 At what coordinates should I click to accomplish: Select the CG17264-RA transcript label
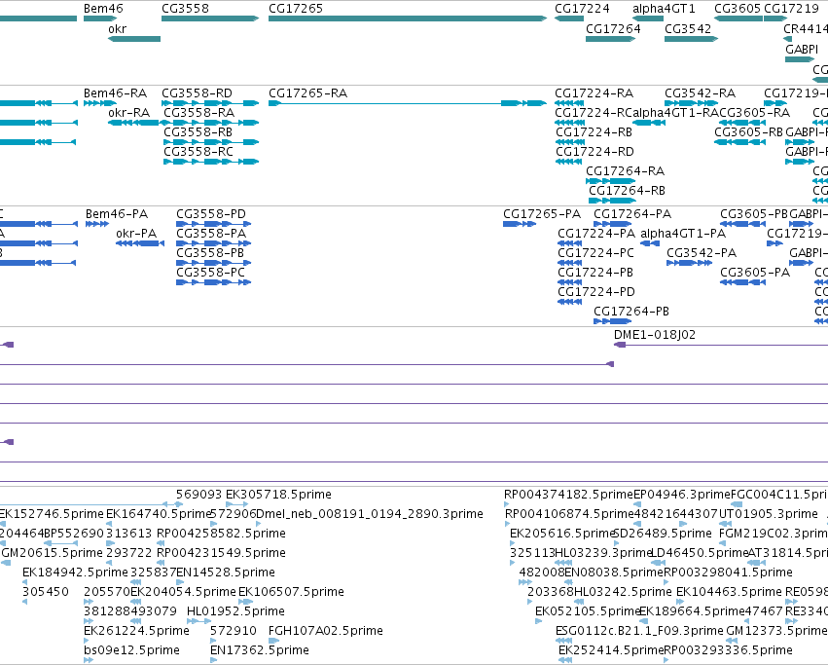point(626,171)
